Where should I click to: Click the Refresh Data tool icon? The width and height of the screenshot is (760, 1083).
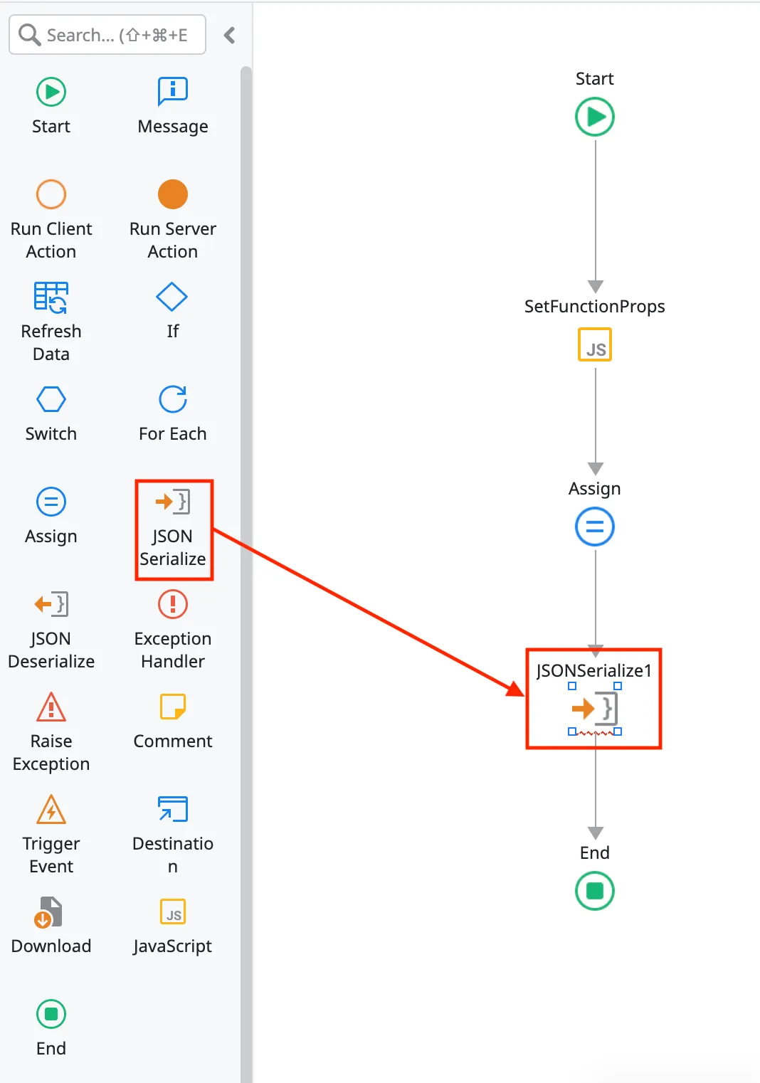51,297
